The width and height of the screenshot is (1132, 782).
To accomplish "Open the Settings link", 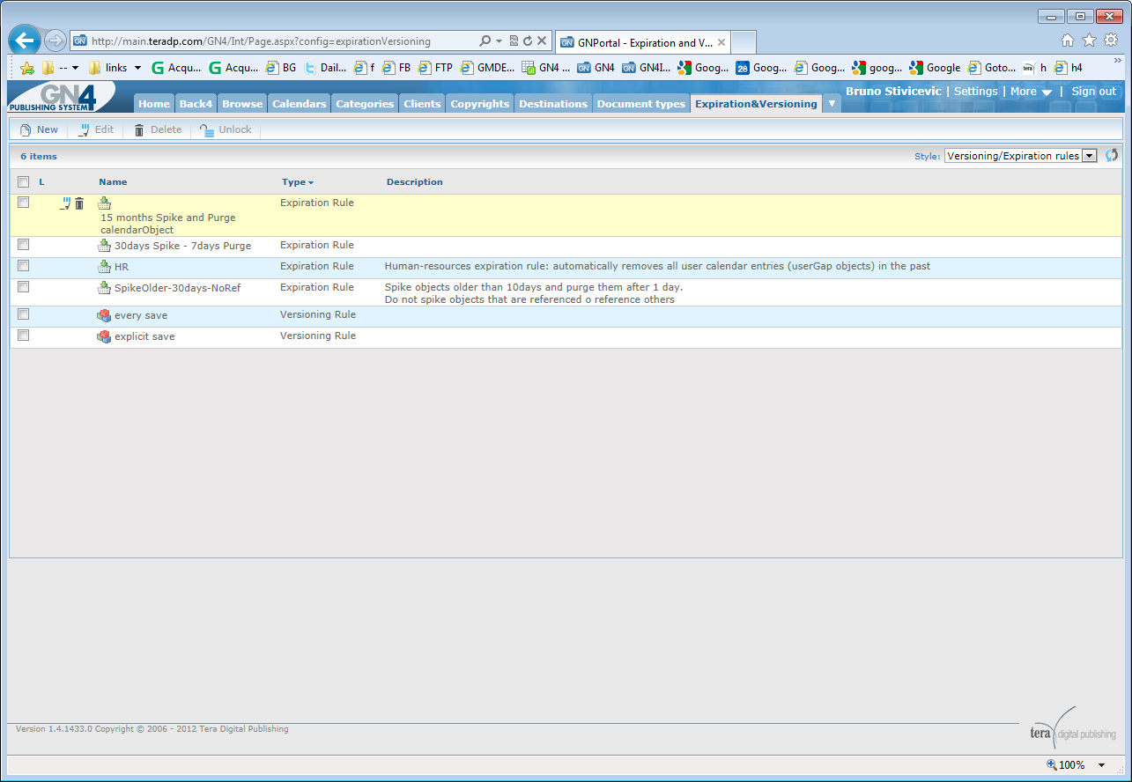I will (x=975, y=92).
